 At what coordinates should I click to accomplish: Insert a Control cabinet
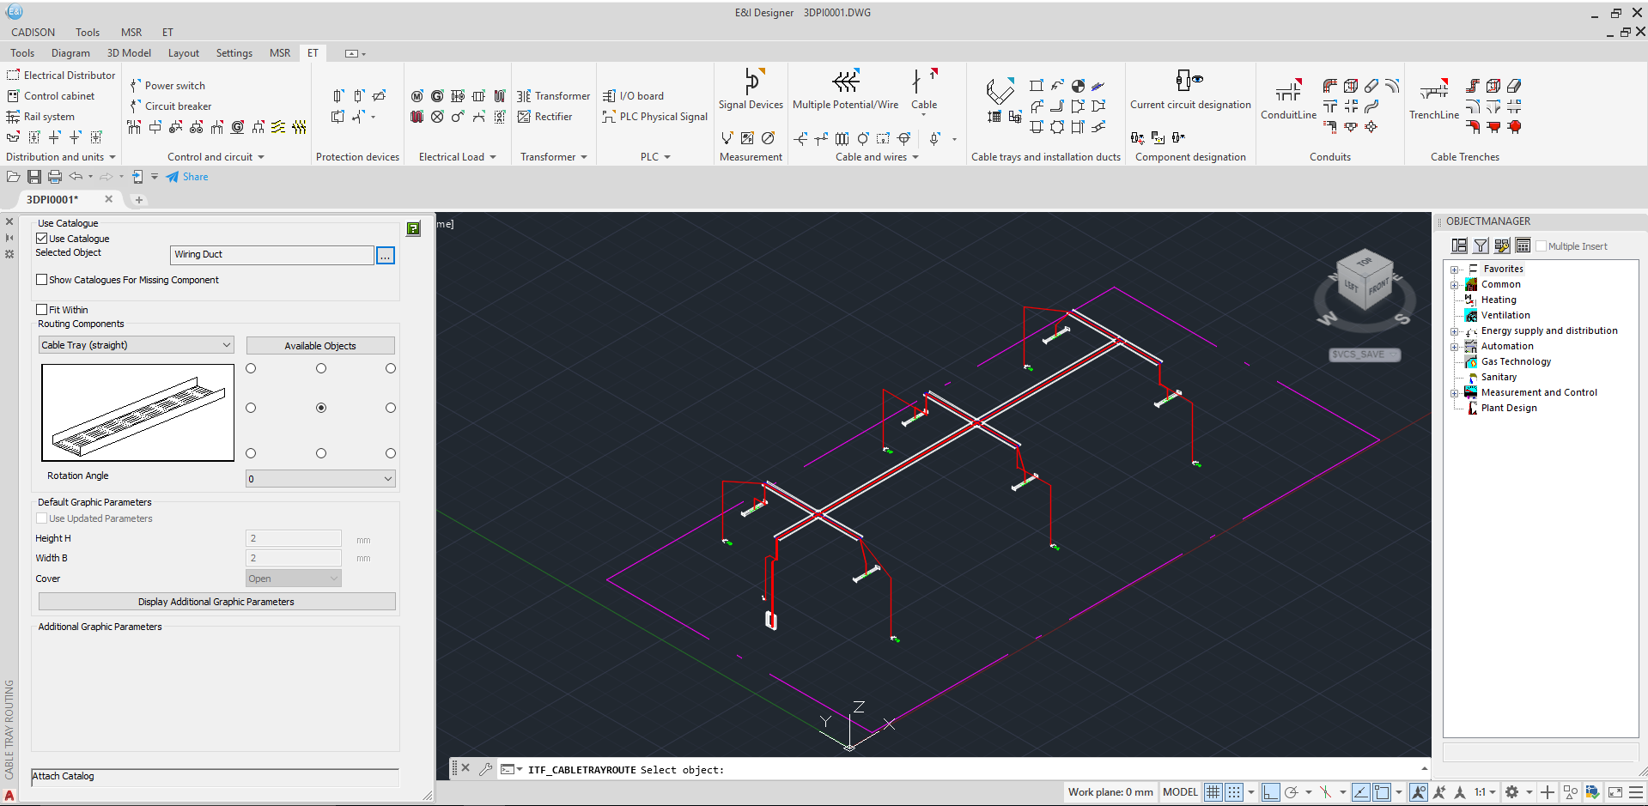[x=51, y=96]
